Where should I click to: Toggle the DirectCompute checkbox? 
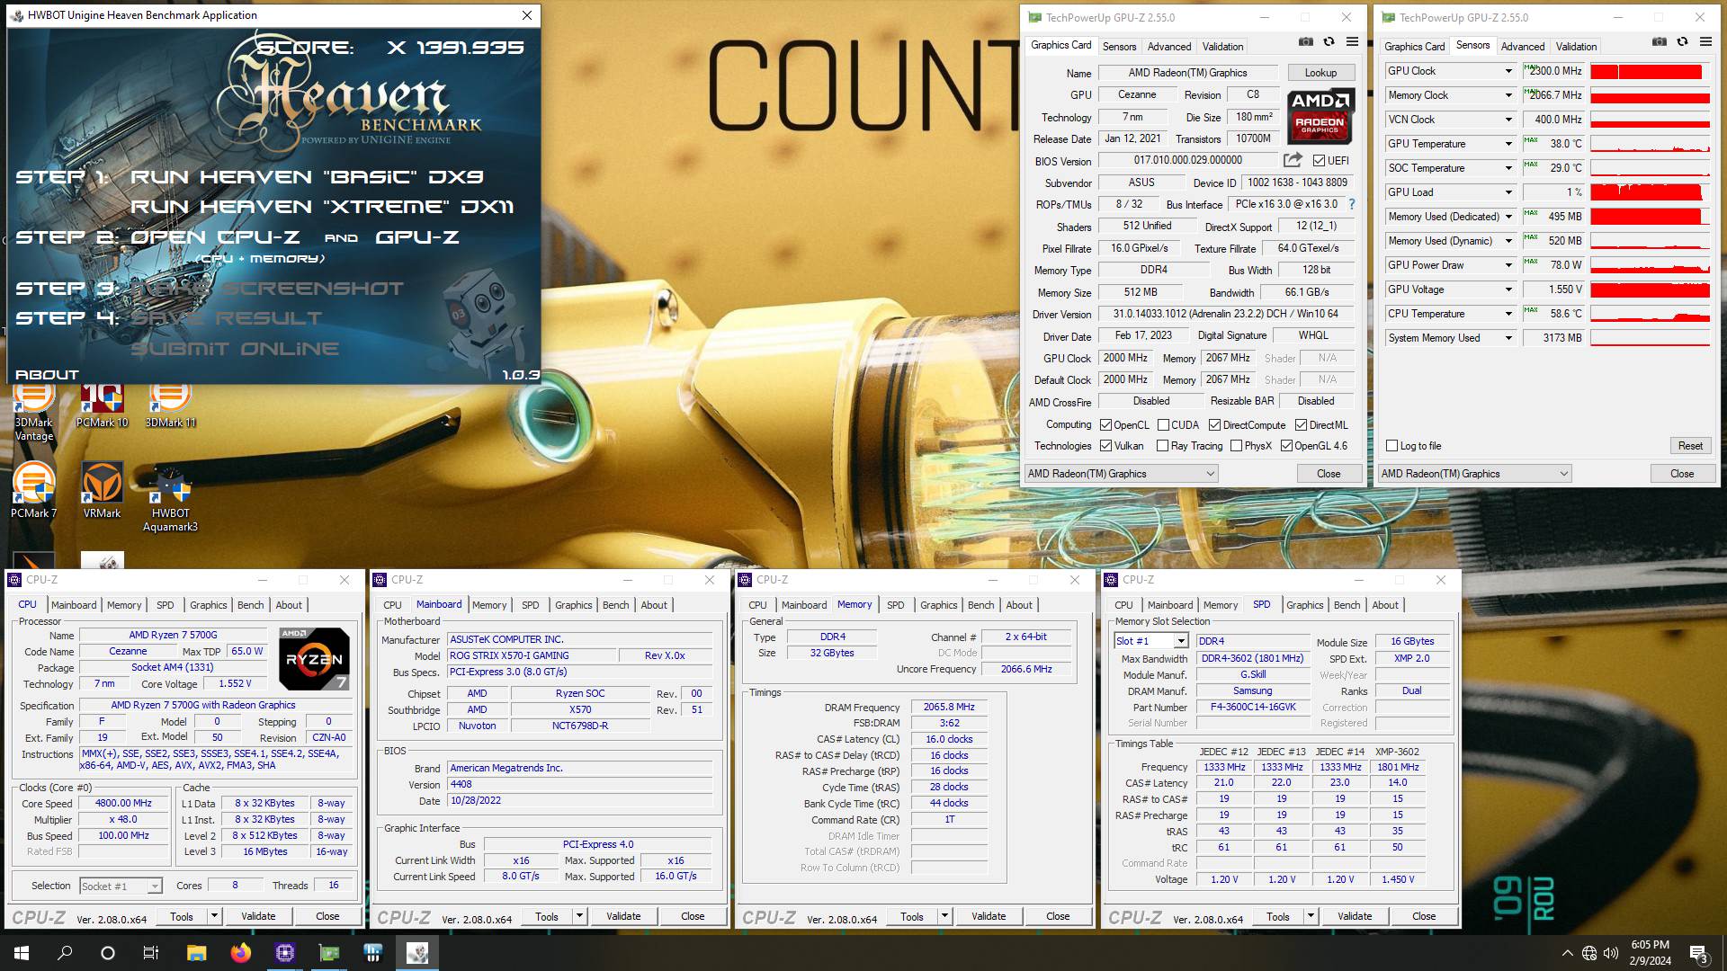pos(1214,425)
